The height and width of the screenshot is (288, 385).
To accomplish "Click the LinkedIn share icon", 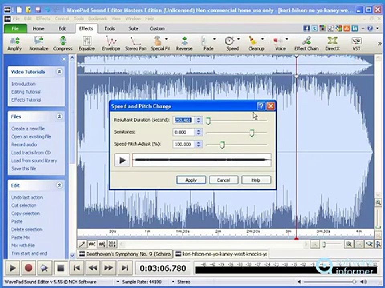I will point(355,28).
